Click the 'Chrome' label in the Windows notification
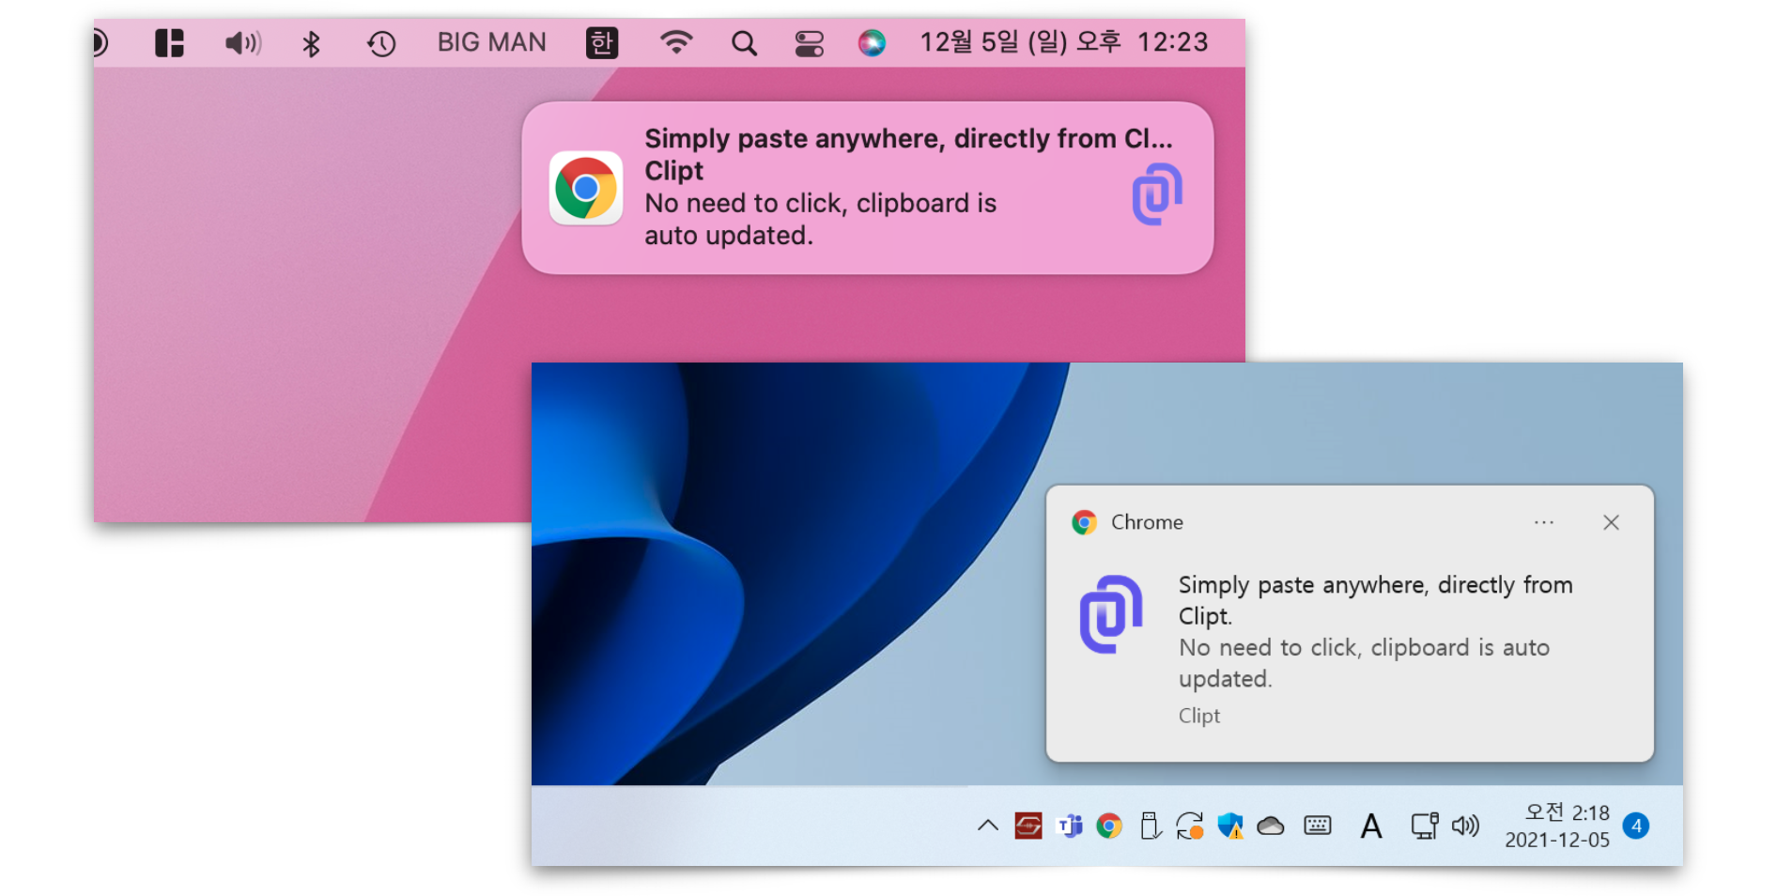The width and height of the screenshot is (1777, 896). click(1147, 522)
